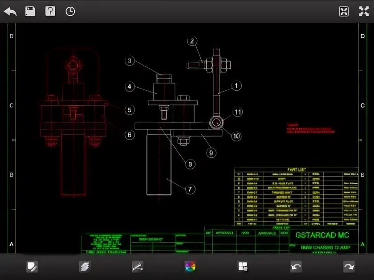The width and height of the screenshot is (374, 280).
Task: Select balloon callout number 7
Action: [x=190, y=189]
